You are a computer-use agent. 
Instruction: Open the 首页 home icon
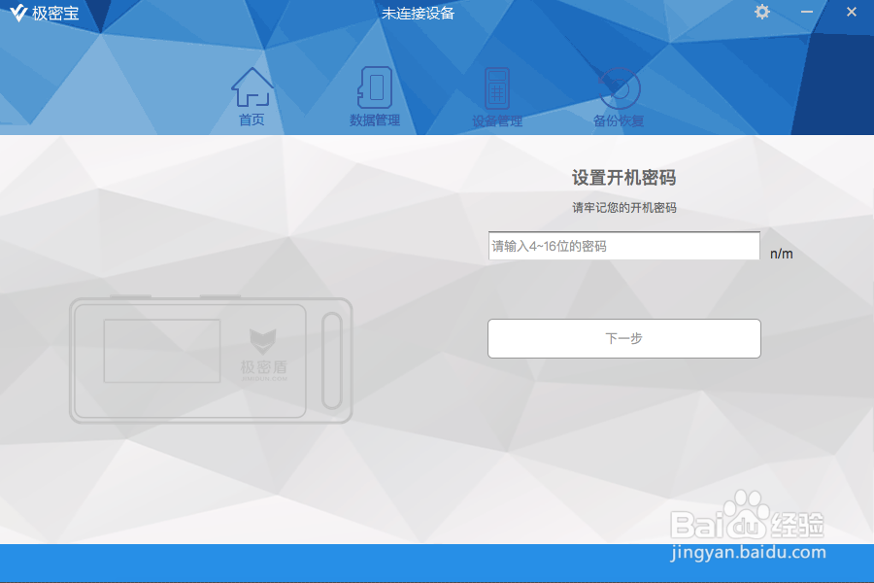point(251,86)
